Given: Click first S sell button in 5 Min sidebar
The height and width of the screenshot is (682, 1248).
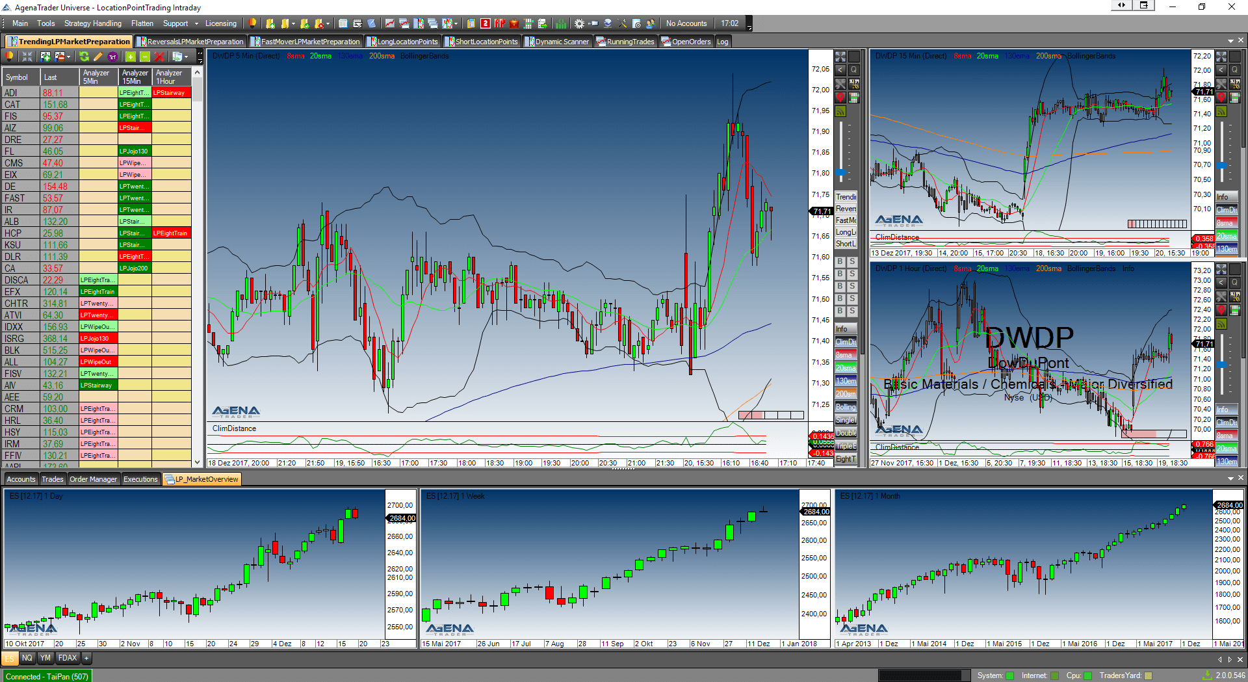Looking at the screenshot, I should (x=852, y=261).
